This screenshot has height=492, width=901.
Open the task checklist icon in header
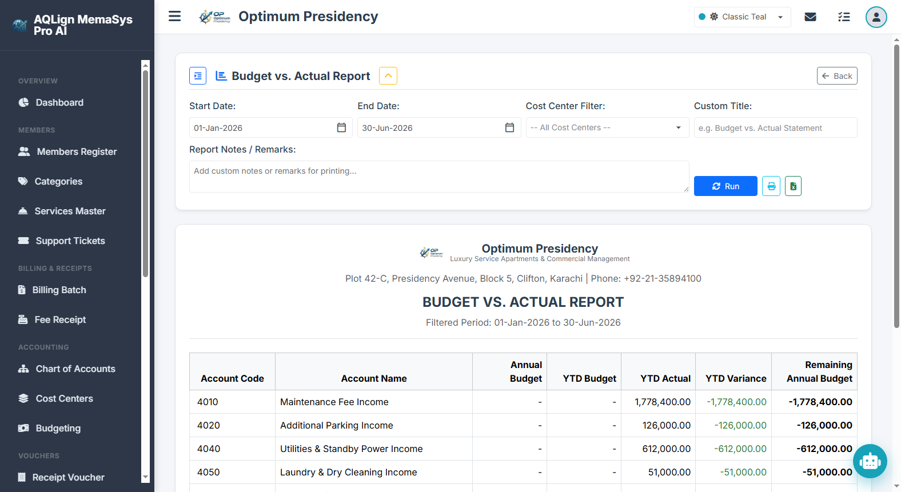point(844,17)
